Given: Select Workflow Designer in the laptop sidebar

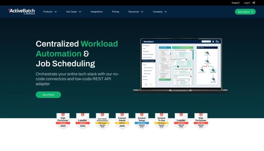Looking at the screenshot, I should [148, 61].
